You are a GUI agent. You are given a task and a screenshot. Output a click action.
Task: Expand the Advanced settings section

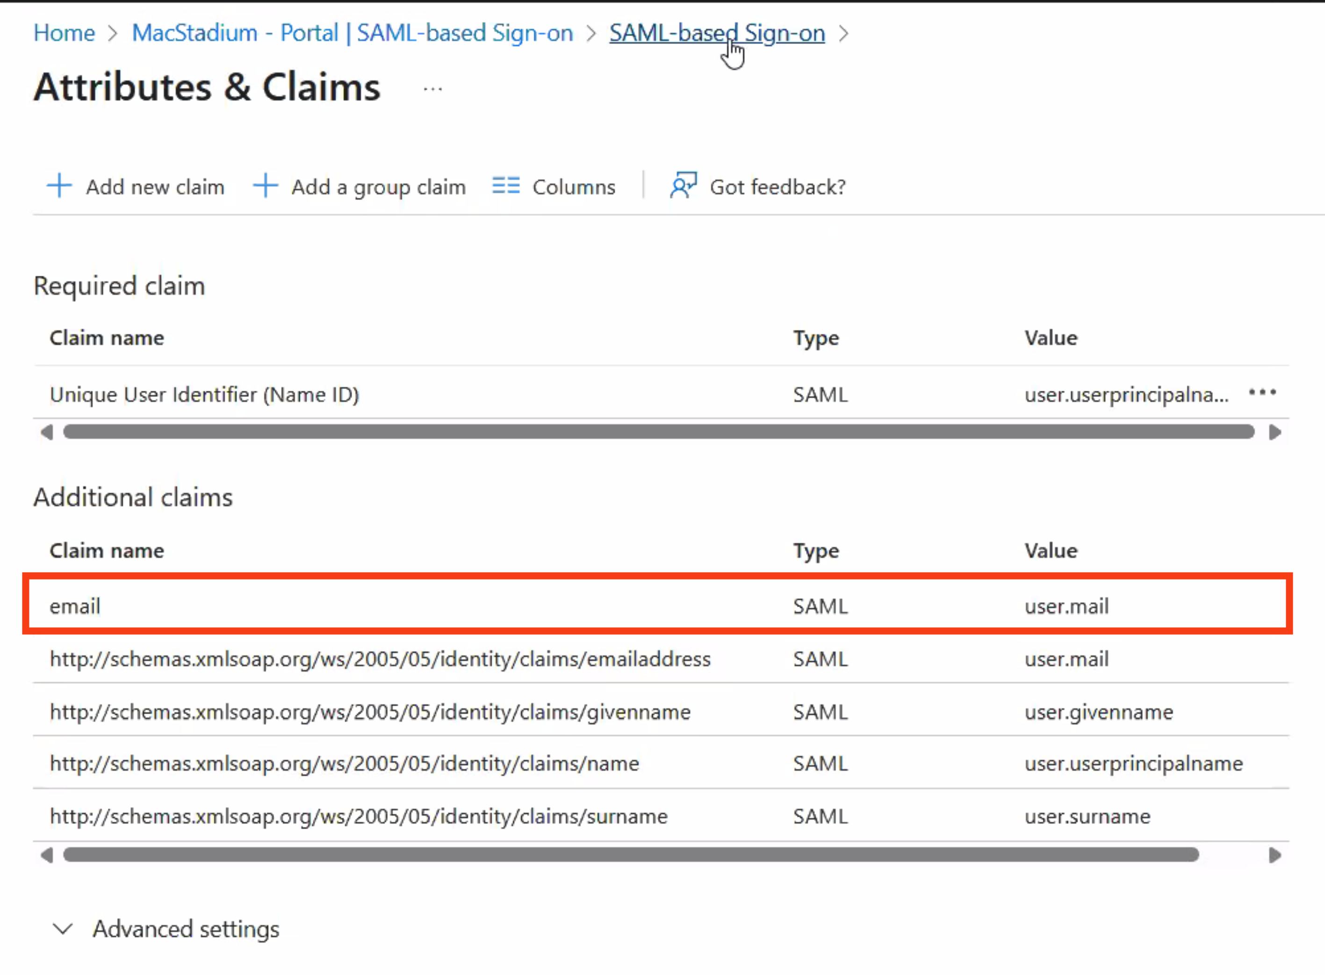(x=185, y=929)
